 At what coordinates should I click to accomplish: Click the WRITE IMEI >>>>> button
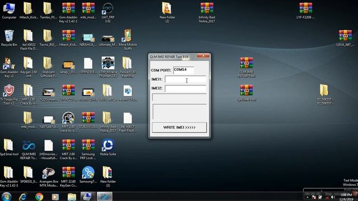tap(180, 127)
